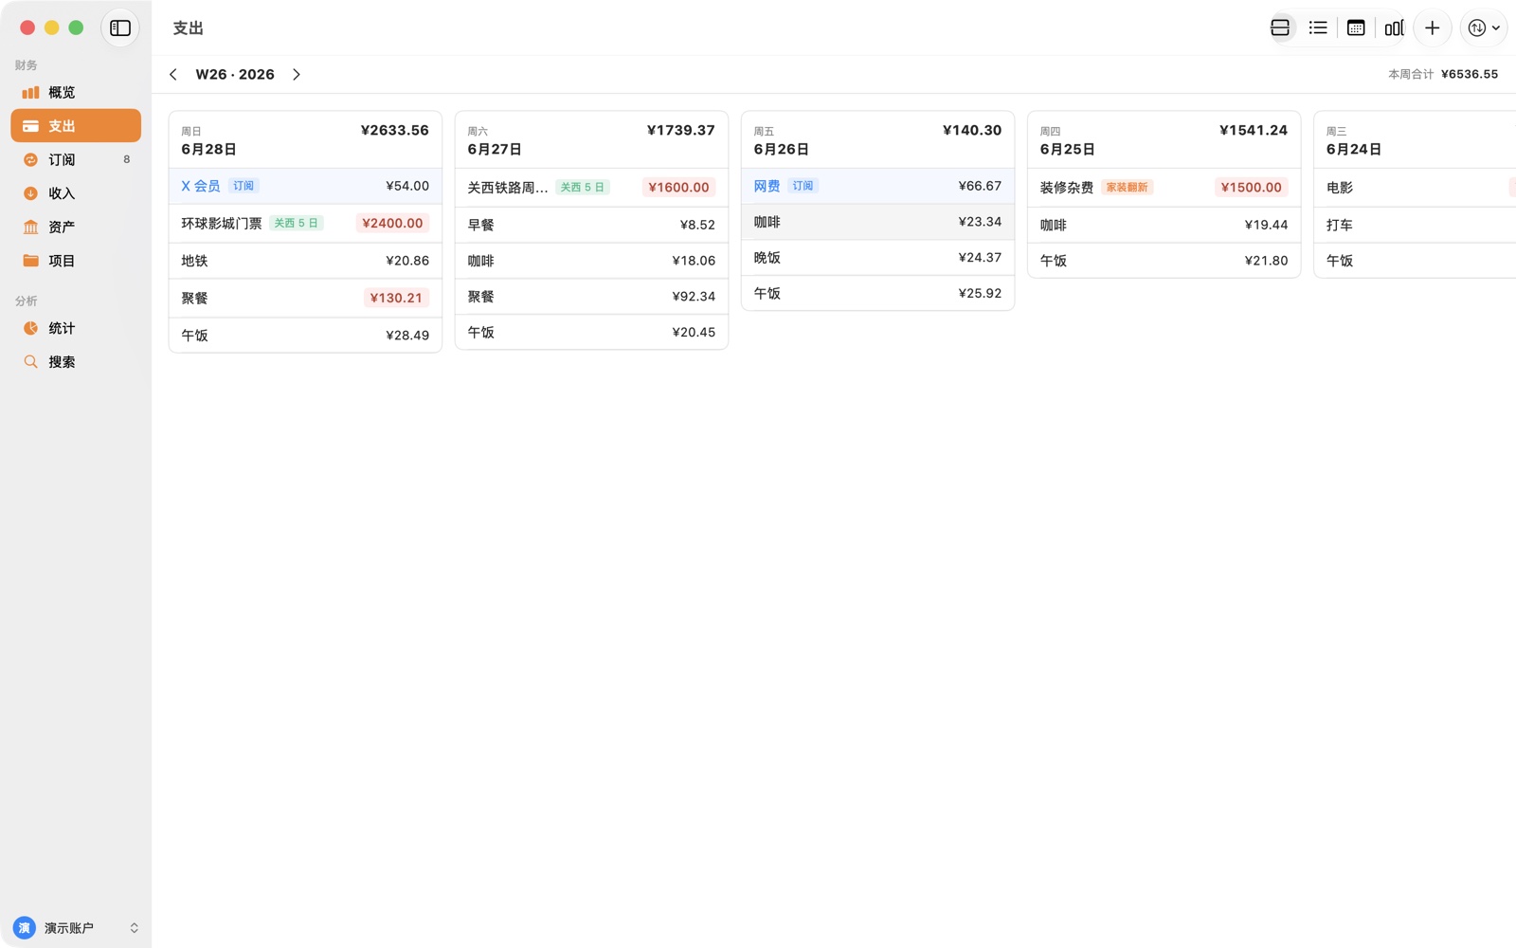Open 午饭 ¥28.49 entry
1516x948 pixels.
pos(305,335)
